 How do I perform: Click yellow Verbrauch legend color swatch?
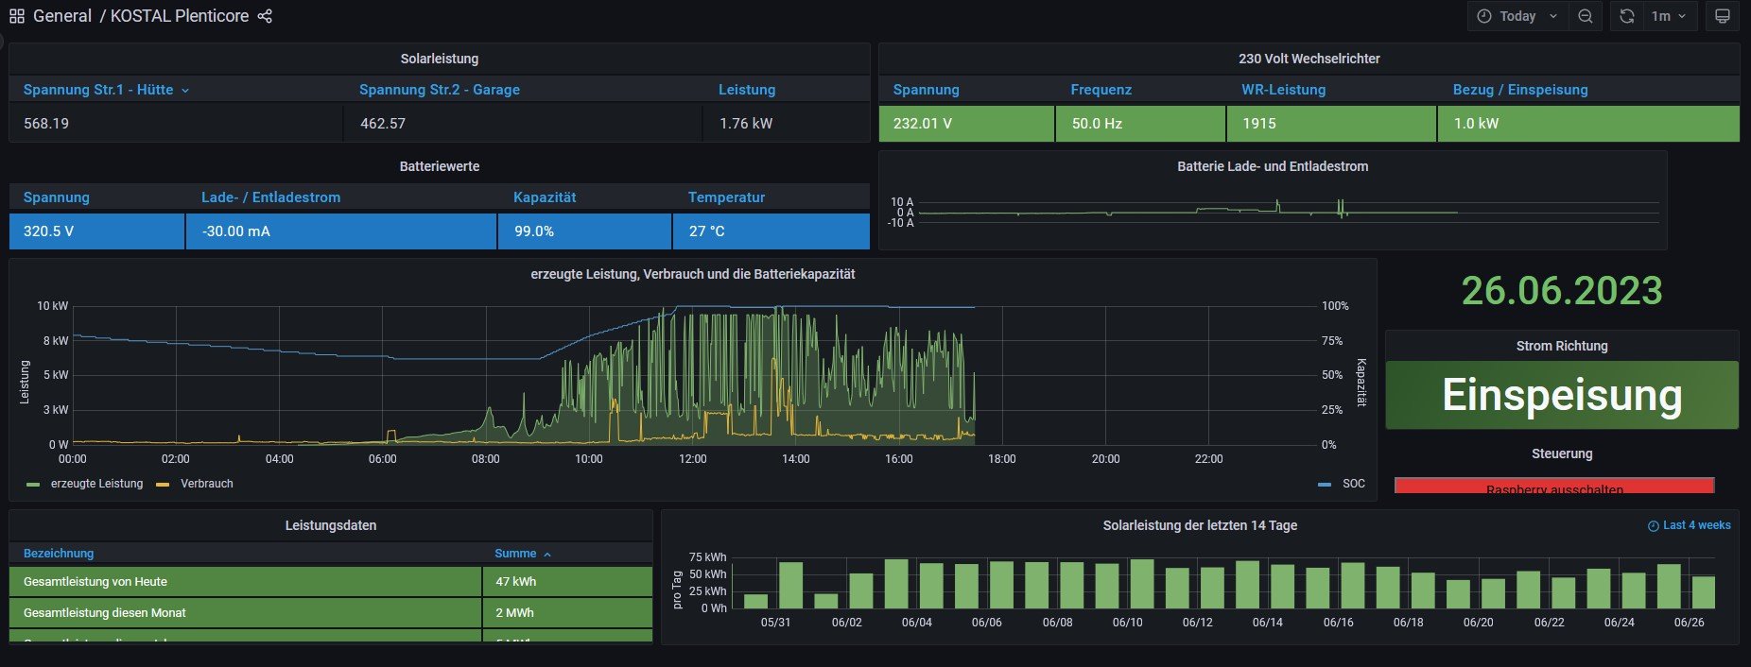163,485
